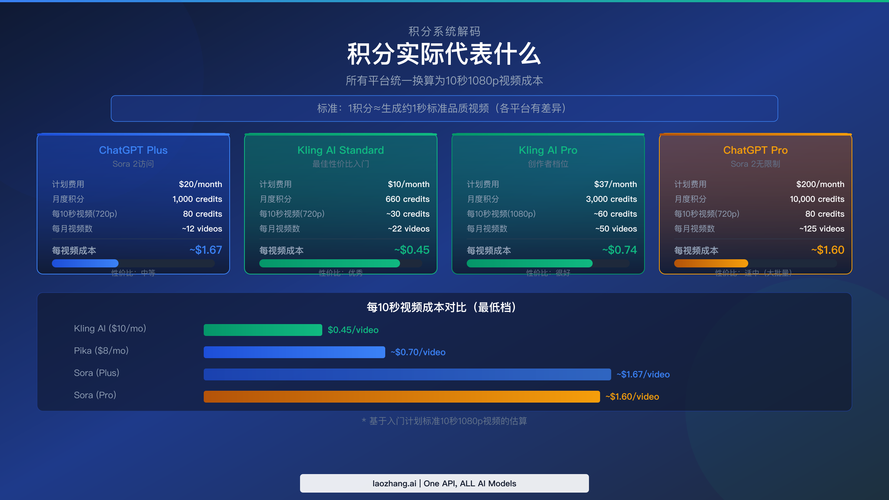Select the ~$1.67 cost value on ChatGPT Plus

click(x=206, y=250)
